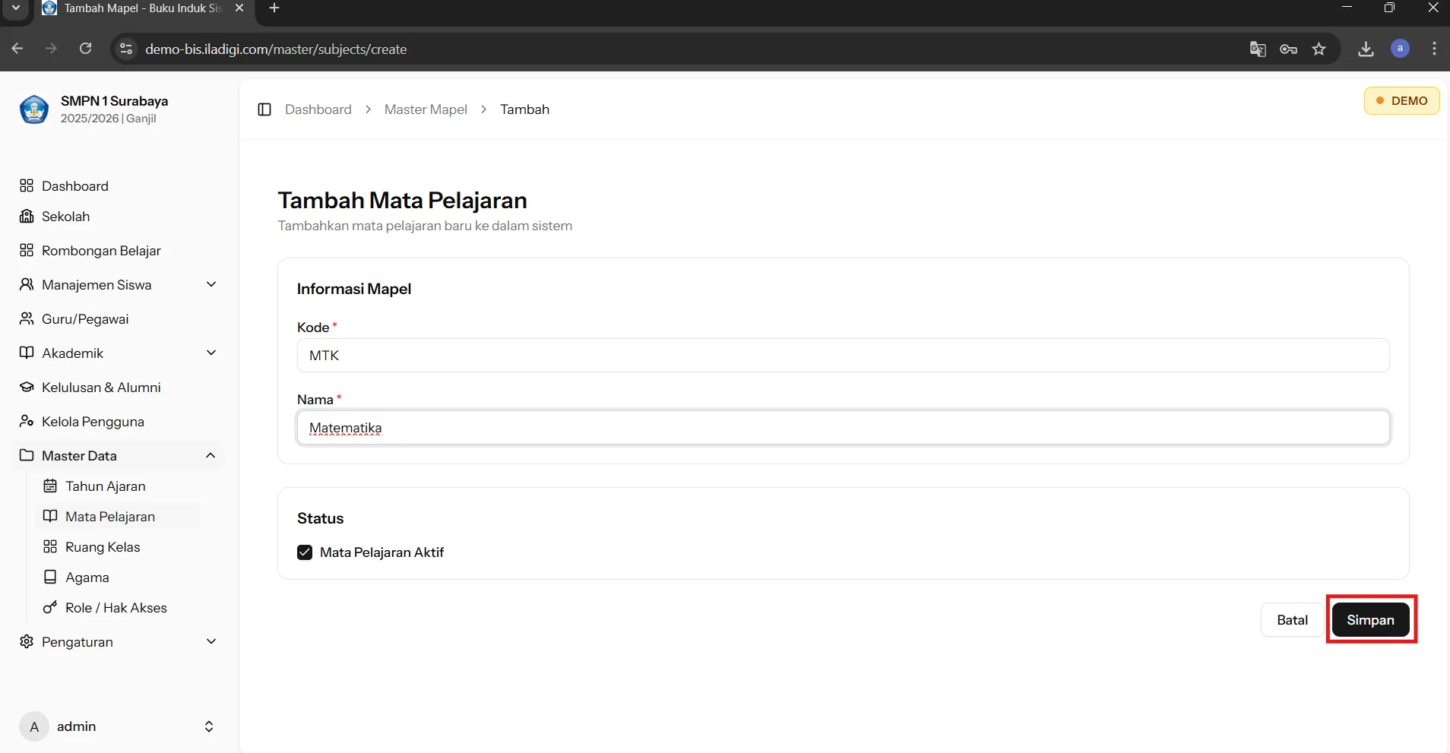Go to Master Mapel breadcrumb link
The image size is (1450, 753).
coord(426,109)
